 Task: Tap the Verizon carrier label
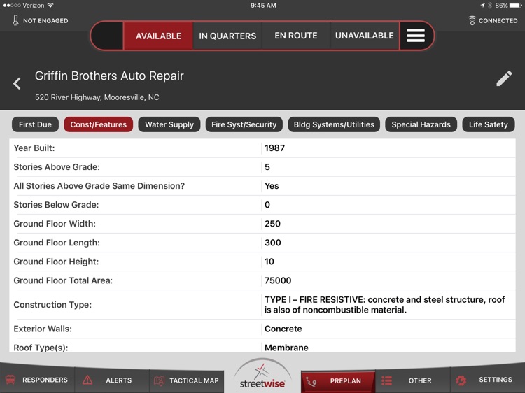point(34,6)
